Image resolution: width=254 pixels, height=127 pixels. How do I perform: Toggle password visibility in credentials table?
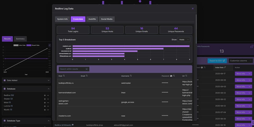click(x=171, y=76)
